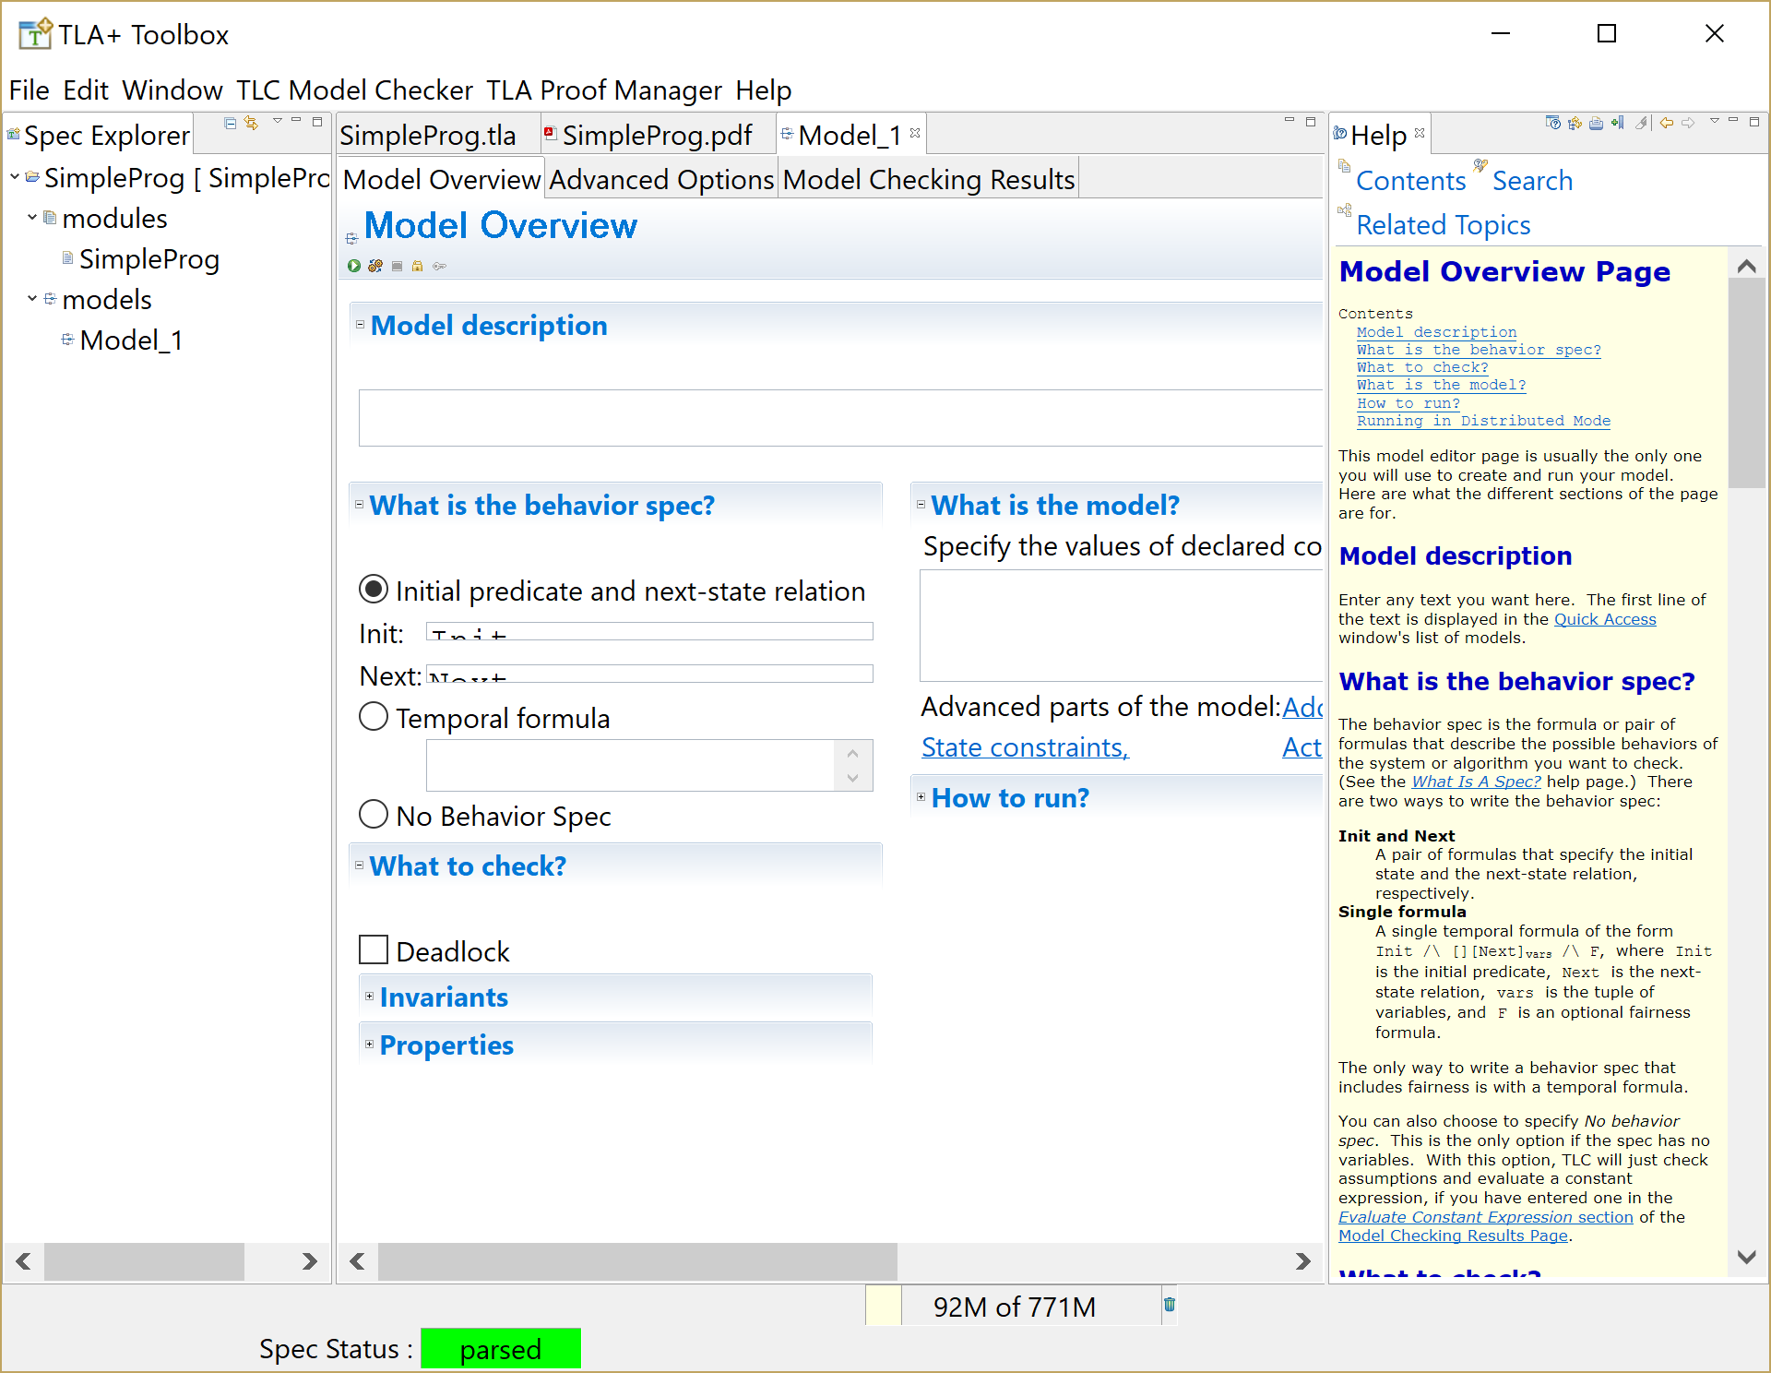
Task: Open the Running in Distributed Mode help link
Action: coord(1483,421)
